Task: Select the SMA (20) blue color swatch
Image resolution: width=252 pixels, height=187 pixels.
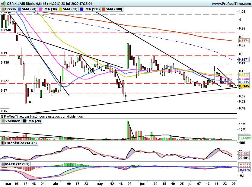Action: [20, 9]
